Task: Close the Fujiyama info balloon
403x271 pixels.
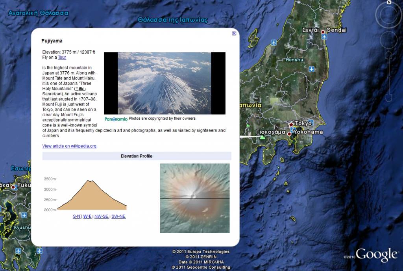Action: click(x=234, y=33)
